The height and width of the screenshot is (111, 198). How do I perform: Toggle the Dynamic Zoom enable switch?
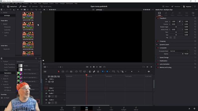[x=157, y=44]
